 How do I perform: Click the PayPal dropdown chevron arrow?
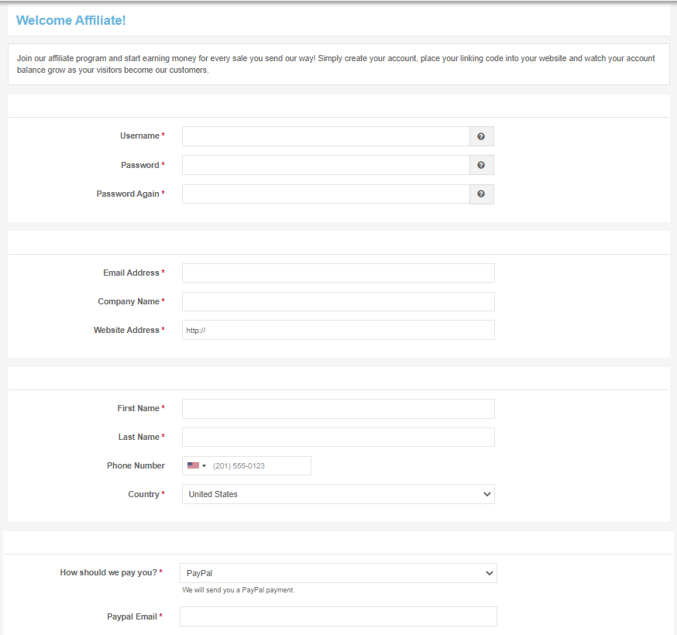490,573
